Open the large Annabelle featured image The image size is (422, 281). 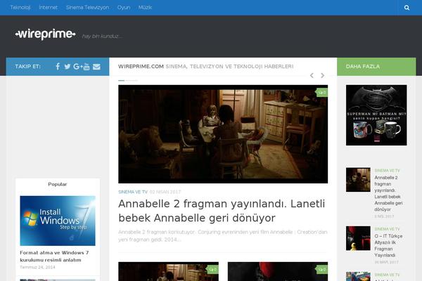pos(223,134)
